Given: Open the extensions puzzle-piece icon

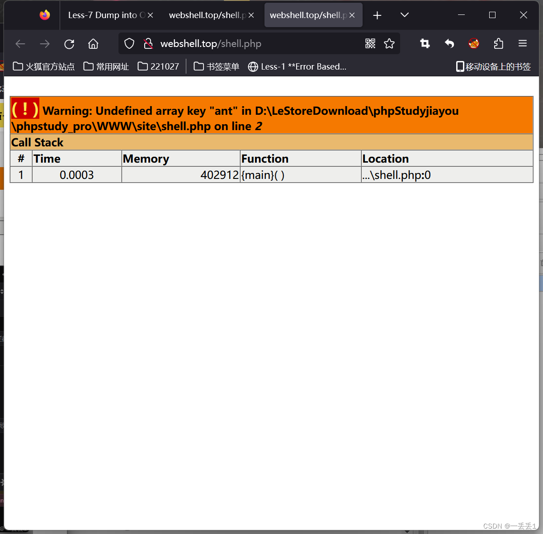Looking at the screenshot, I should 498,43.
